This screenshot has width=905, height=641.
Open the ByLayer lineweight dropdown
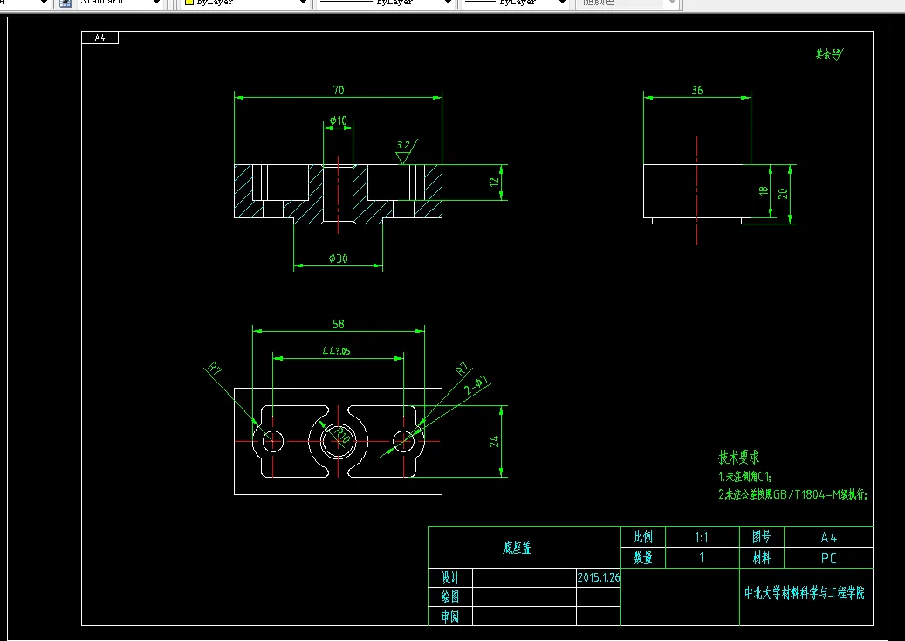pyautogui.click(x=516, y=4)
